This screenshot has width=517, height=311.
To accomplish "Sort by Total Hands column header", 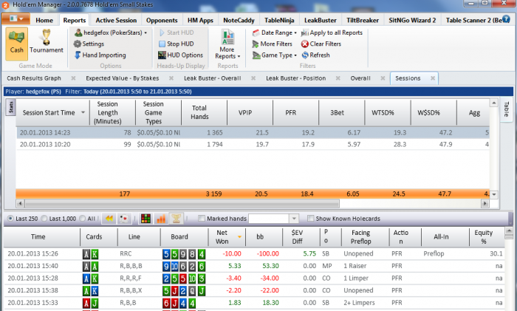I will (x=204, y=112).
